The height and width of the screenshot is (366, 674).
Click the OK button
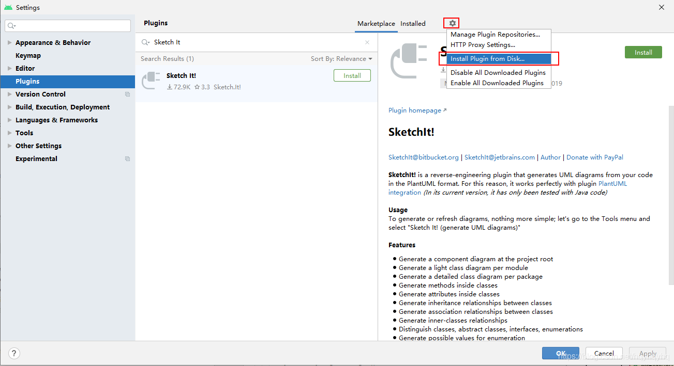(561, 353)
